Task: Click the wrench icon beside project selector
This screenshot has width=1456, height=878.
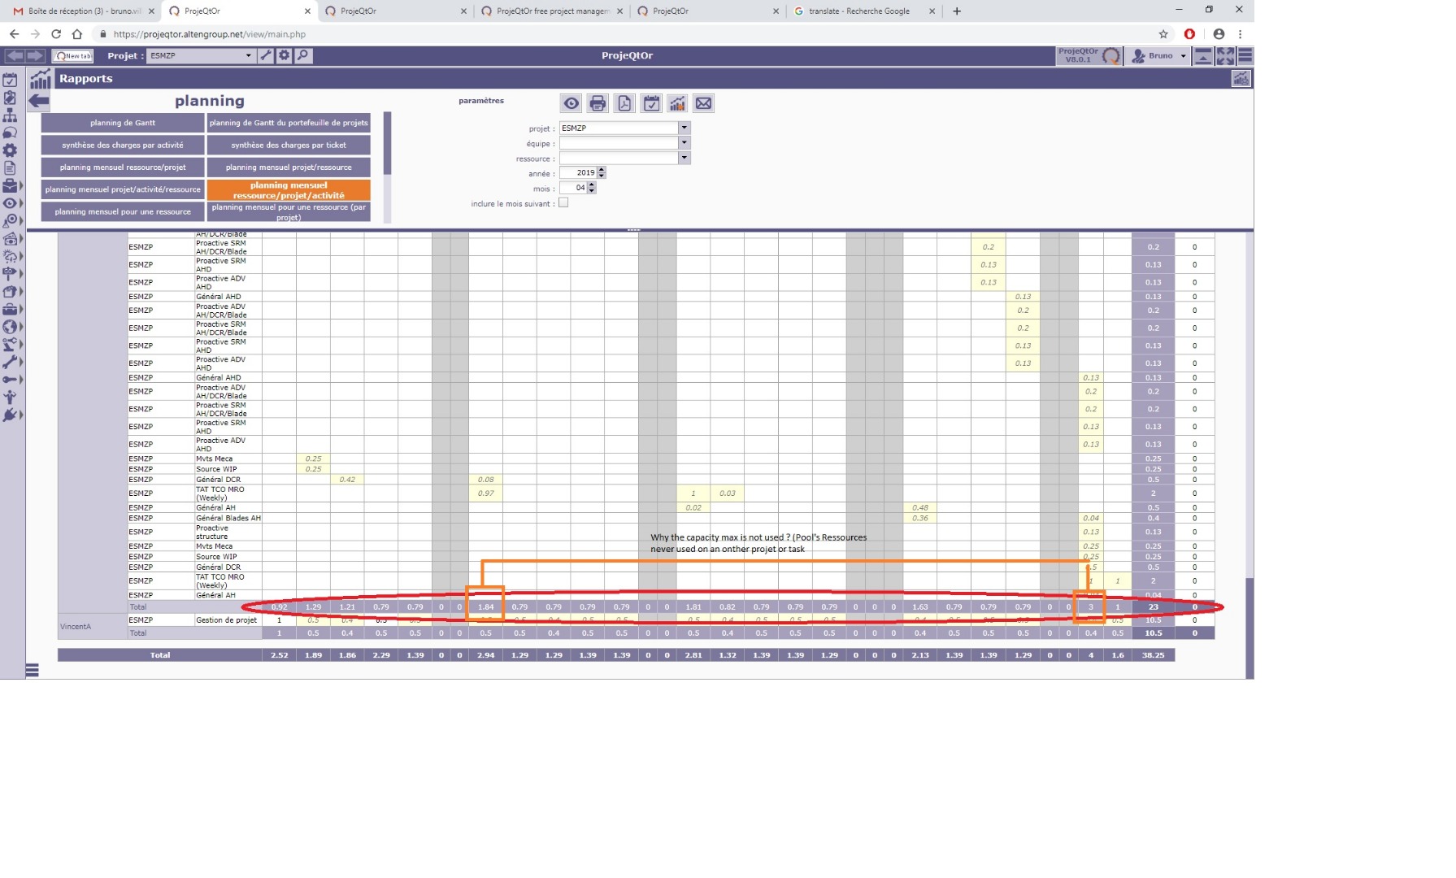Action: (x=266, y=55)
